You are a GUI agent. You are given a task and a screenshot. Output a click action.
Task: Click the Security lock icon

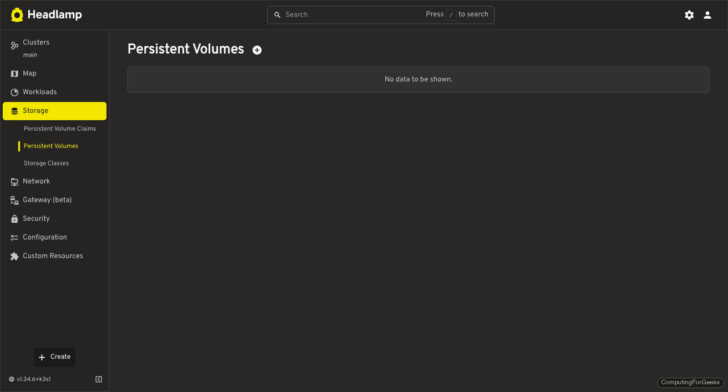pyautogui.click(x=15, y=219)
